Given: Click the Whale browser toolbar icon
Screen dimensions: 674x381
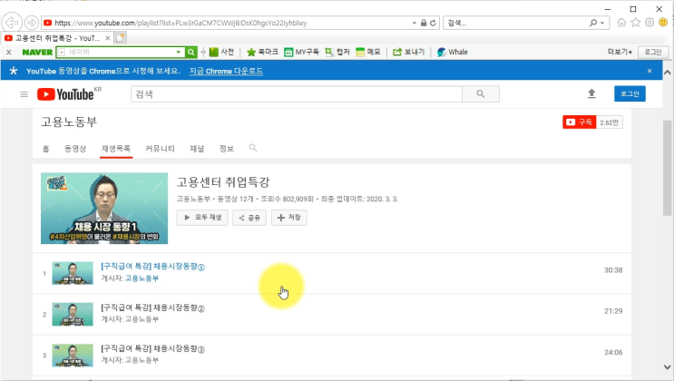Looking at the screenshot, I should [452, 52].
